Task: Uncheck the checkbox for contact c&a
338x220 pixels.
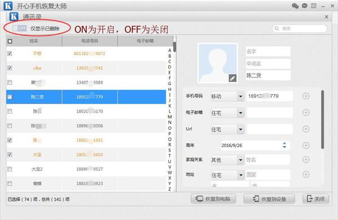Action: [x=10, y=68]
